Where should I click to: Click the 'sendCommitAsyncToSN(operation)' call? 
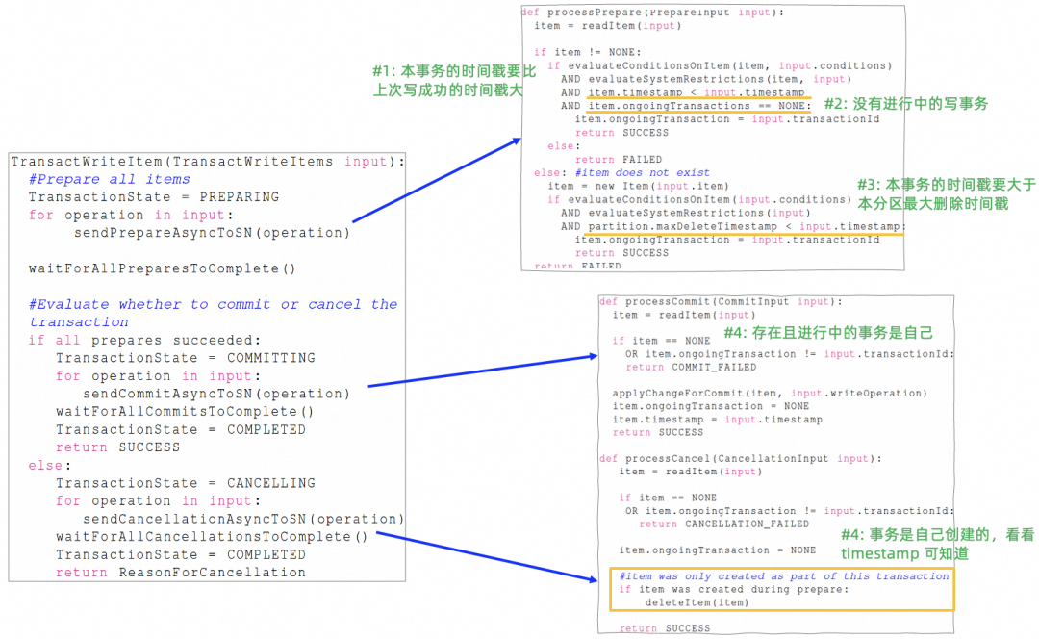point(216,395)
